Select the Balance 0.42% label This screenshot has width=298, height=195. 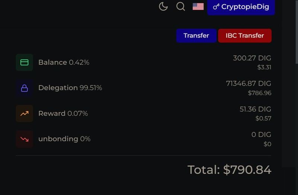64,63
